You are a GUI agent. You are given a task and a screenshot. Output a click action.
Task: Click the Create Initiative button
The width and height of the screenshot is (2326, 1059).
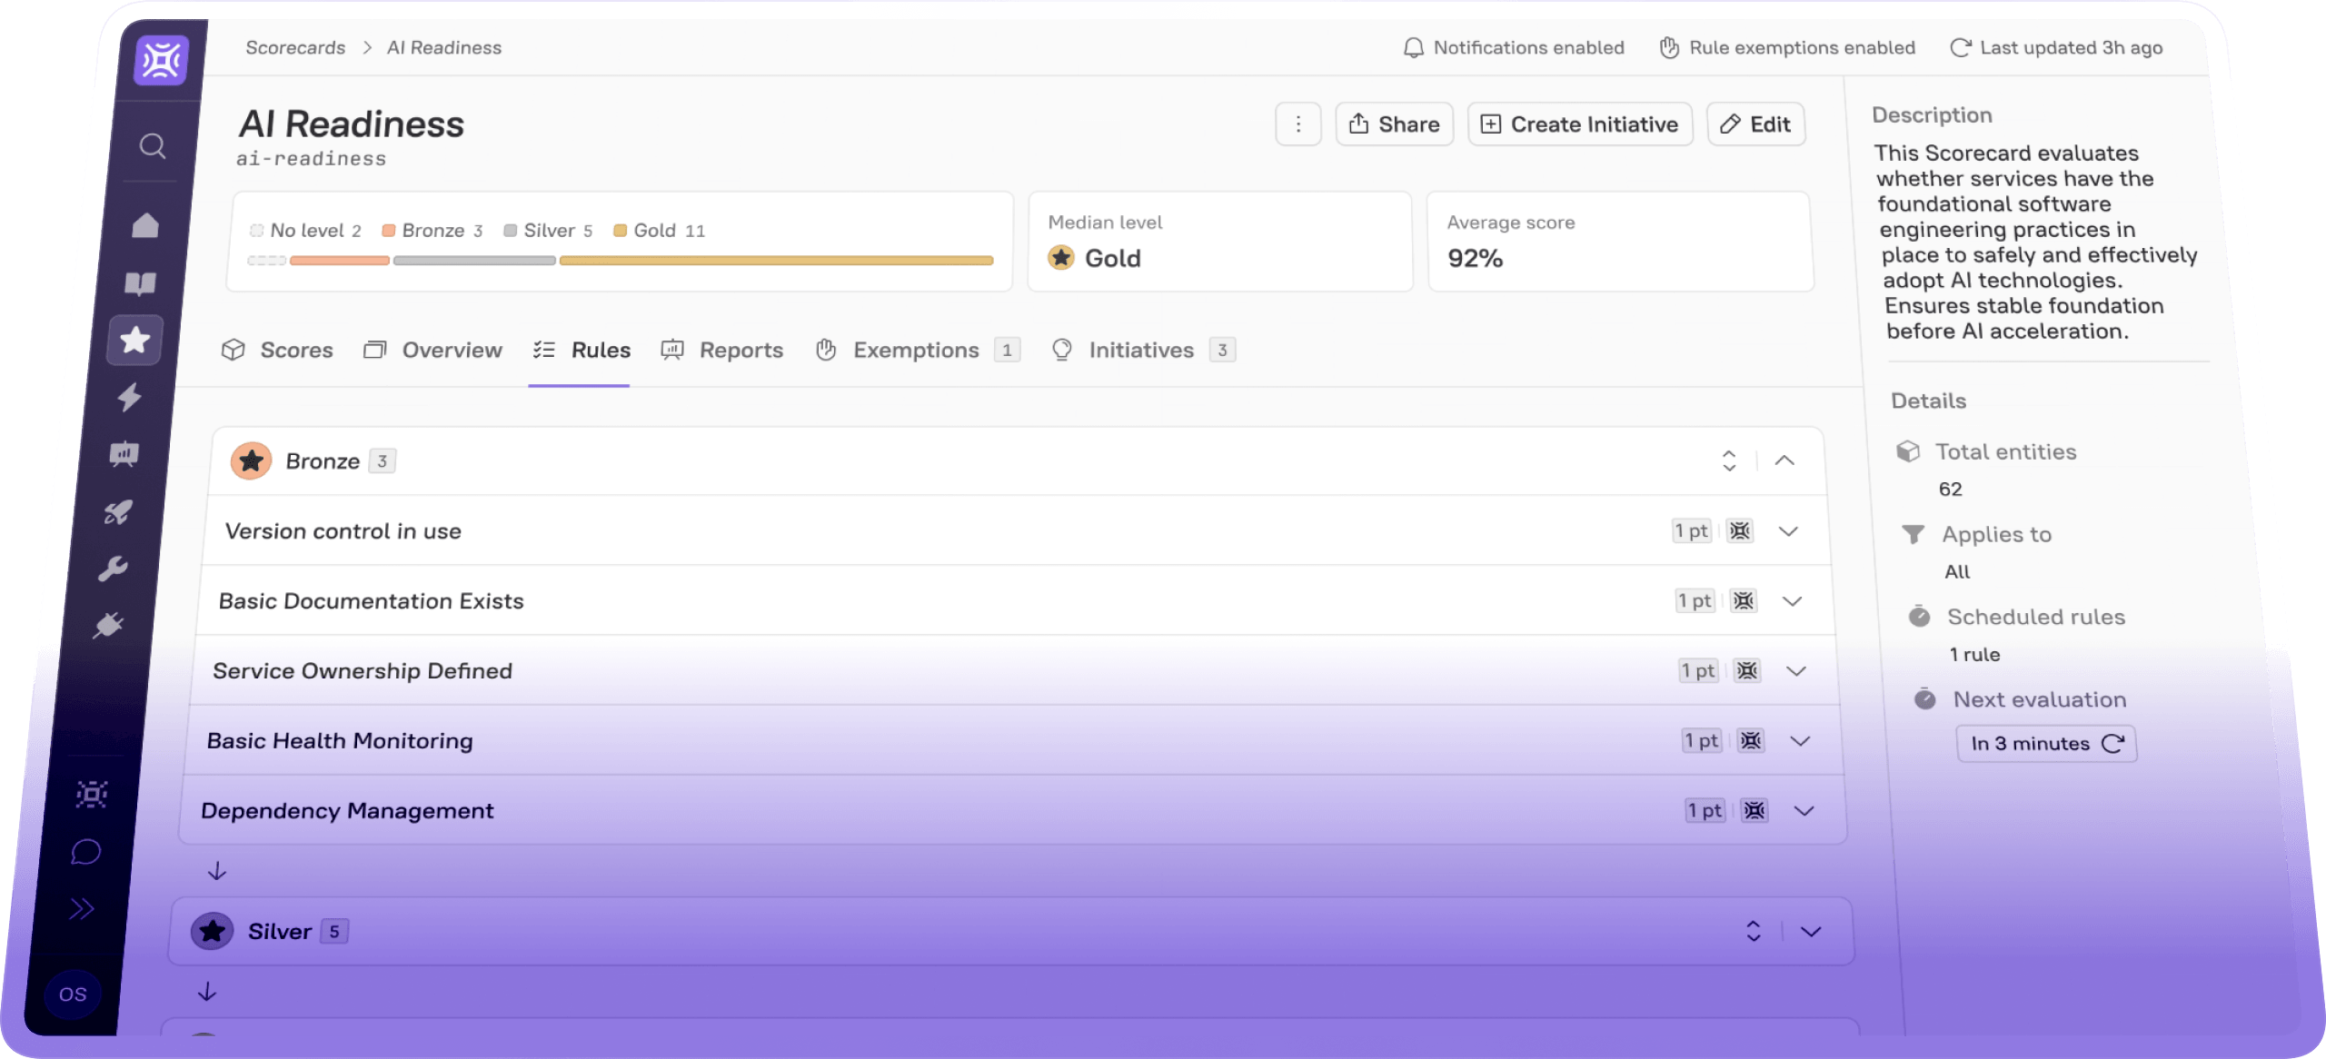tap(1580, 124)
